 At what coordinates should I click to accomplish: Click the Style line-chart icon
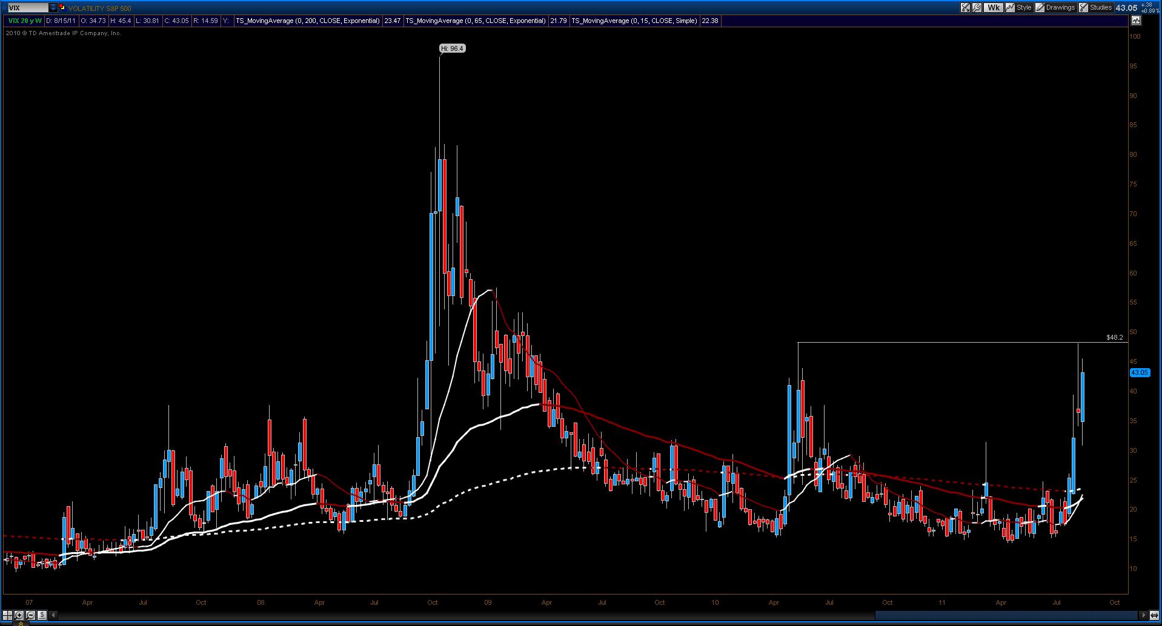point(1010,8)
